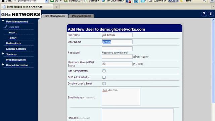Go to the Export page
This screenshot has width=215, height=121.
click(12, 38)
